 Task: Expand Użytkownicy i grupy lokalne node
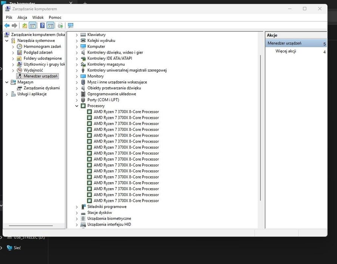[x=13, y=64]
